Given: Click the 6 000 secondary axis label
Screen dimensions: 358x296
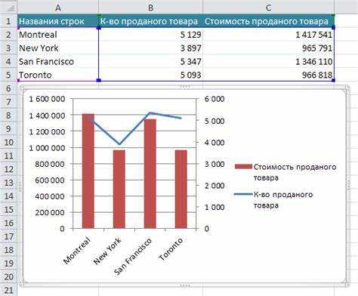Looking at the screenshot, I should (x=214, y=99).
